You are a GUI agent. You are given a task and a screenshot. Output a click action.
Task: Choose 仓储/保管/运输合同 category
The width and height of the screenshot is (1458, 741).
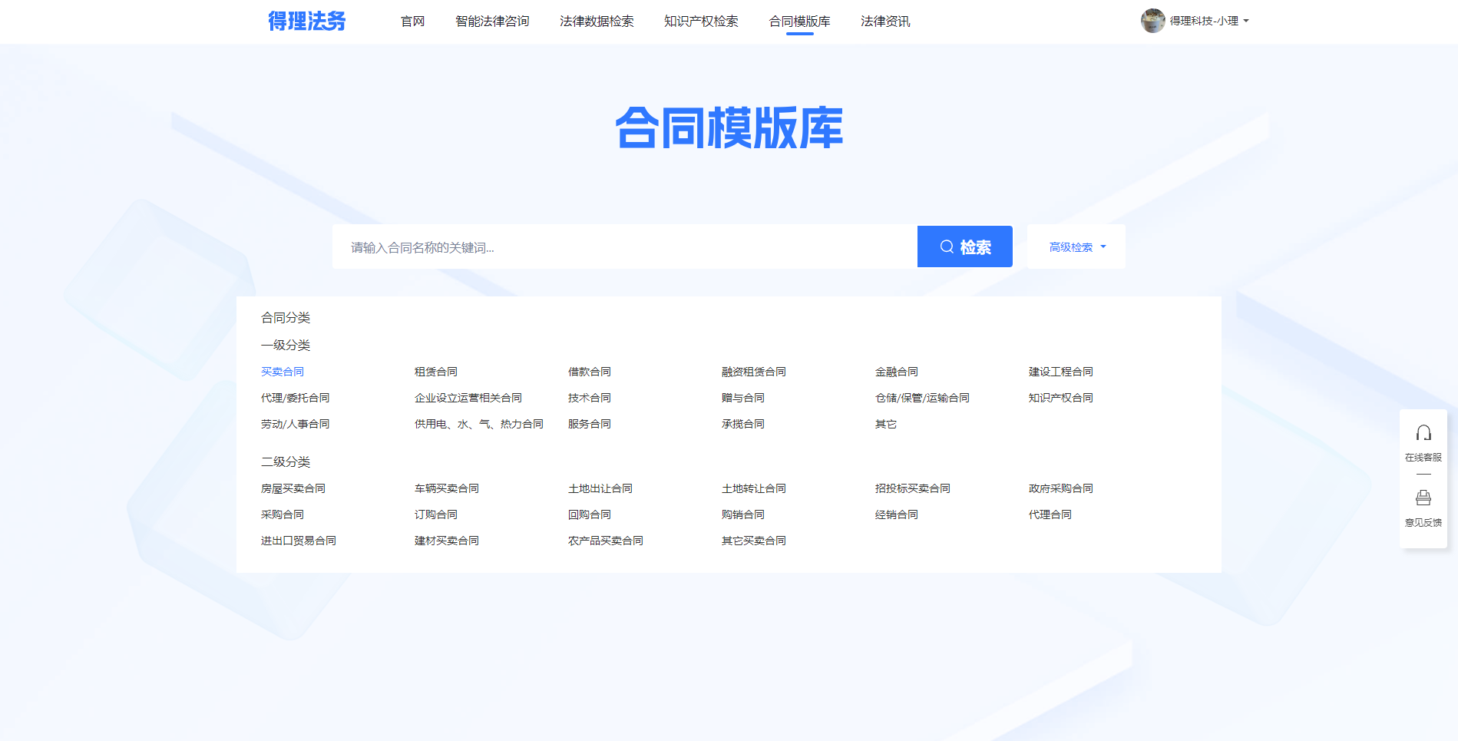[x=922, y=398]
